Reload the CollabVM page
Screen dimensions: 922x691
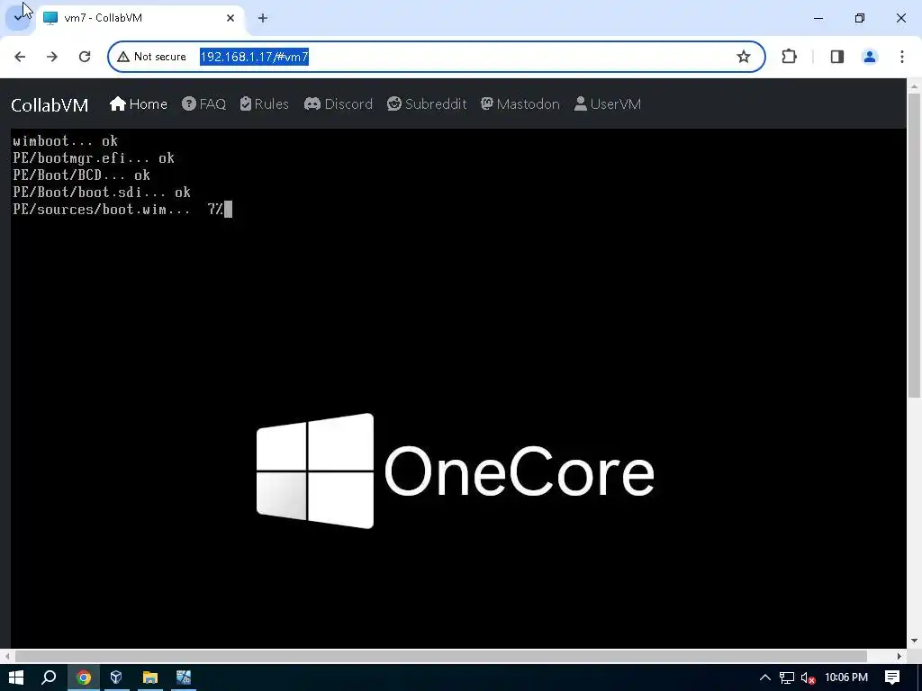click(85, 57)
